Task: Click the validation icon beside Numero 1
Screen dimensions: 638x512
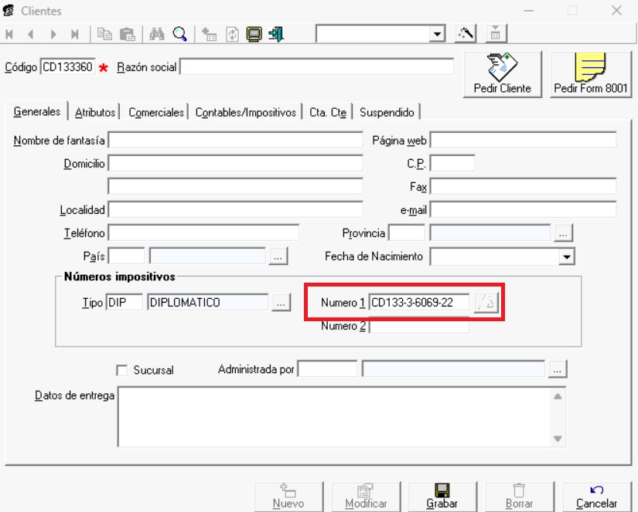Action: click(x=487, y=303)
